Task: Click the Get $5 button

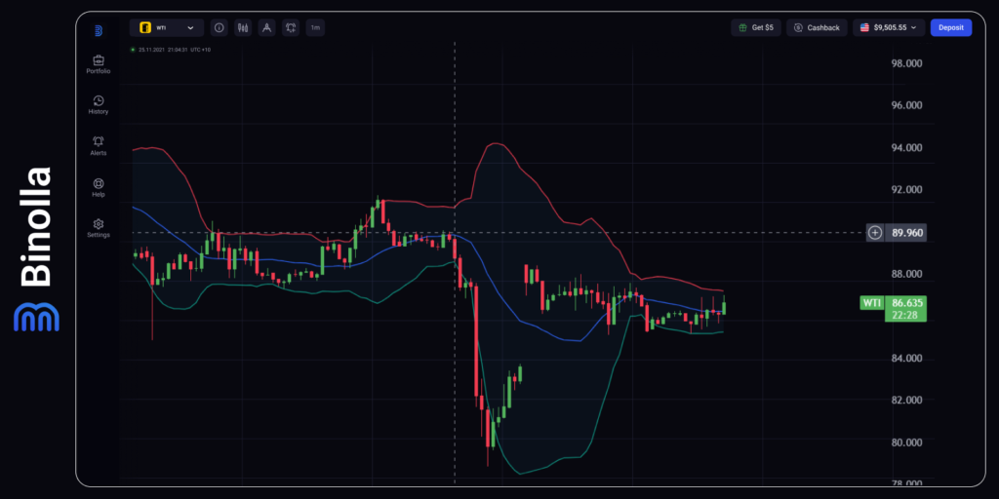Action: [x=756, y=27]
